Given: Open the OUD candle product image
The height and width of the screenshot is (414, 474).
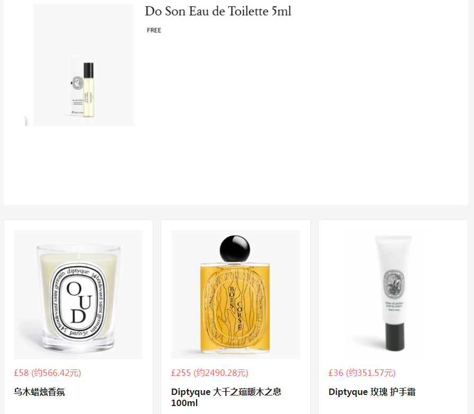Looking at the screenshot, I should pyautogui.click(x=78, y=295).
